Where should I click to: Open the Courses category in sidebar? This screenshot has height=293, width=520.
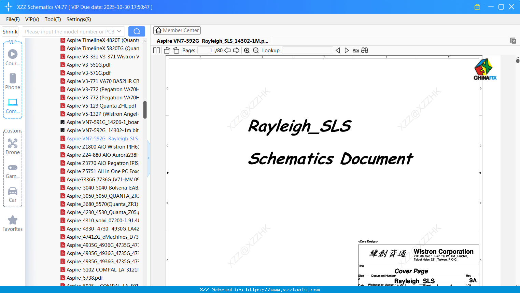pyautogui.click(x=13, y=58)
